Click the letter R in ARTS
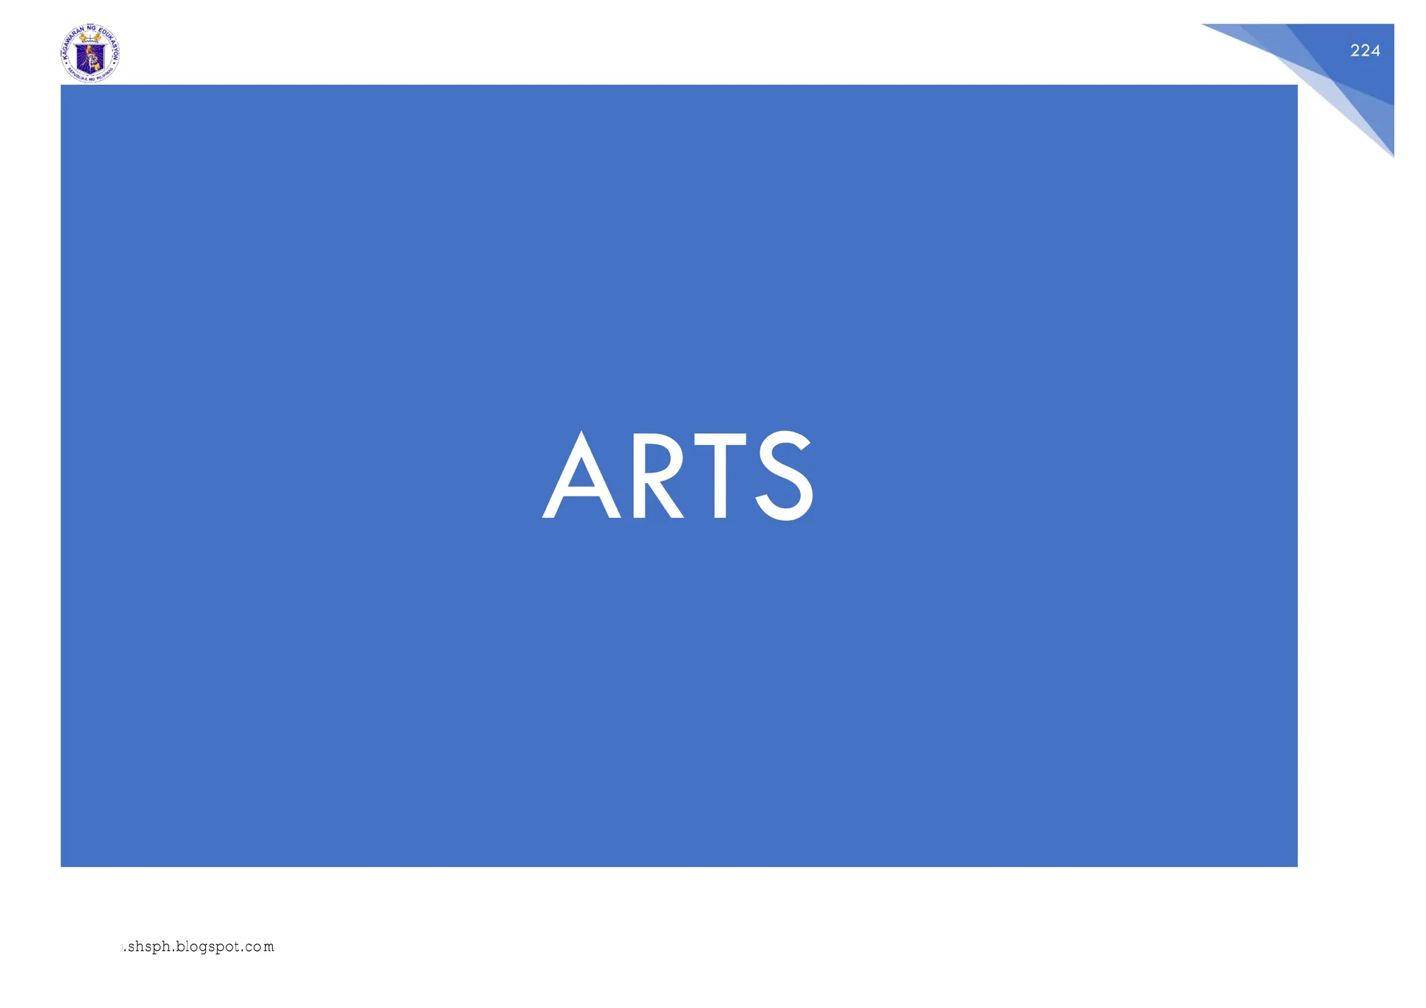 pyautogui.click(x=657, y=476)
